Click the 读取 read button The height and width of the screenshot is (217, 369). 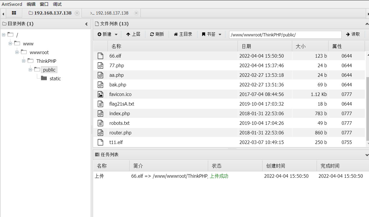pyautogui.click(x=353, y=34)
